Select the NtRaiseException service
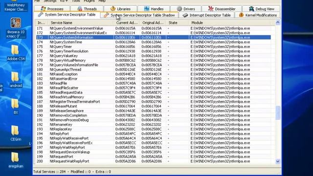 pyautogui.click(x=153, y=74)
